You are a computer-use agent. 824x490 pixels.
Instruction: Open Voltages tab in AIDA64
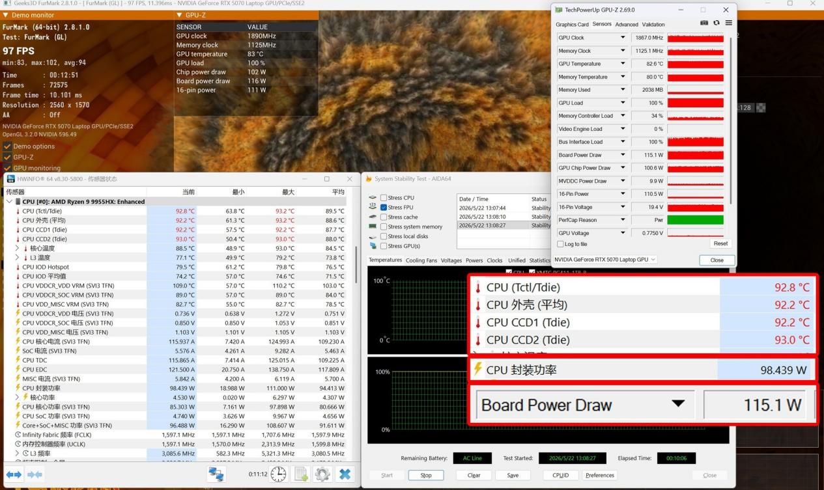tap(451, 260)
